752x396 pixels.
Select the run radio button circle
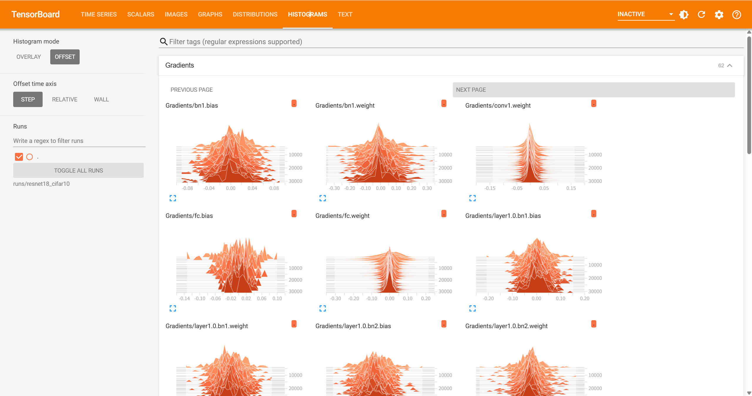click(x=30, y=157)
